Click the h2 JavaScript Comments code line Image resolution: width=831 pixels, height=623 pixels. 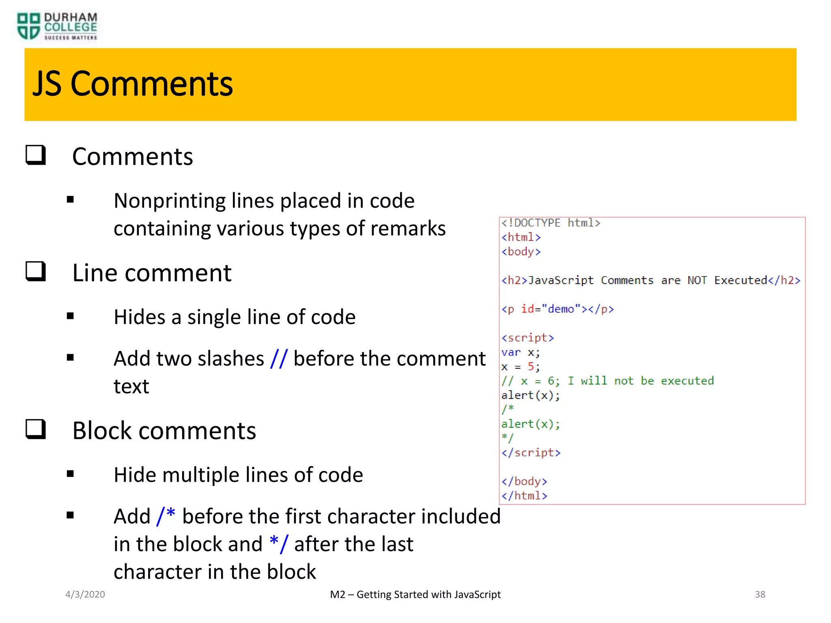pos(651,280)
